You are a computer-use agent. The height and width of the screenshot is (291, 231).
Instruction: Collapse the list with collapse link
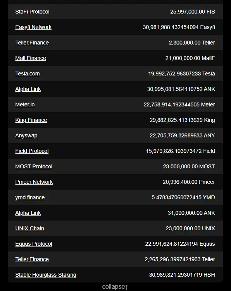coord(115,287)
